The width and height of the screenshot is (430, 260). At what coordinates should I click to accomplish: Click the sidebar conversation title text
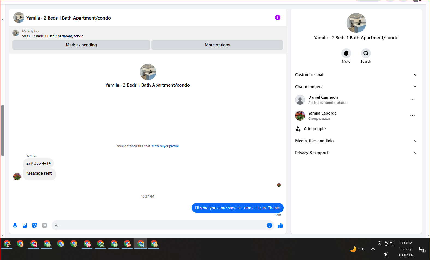[356, 38]
